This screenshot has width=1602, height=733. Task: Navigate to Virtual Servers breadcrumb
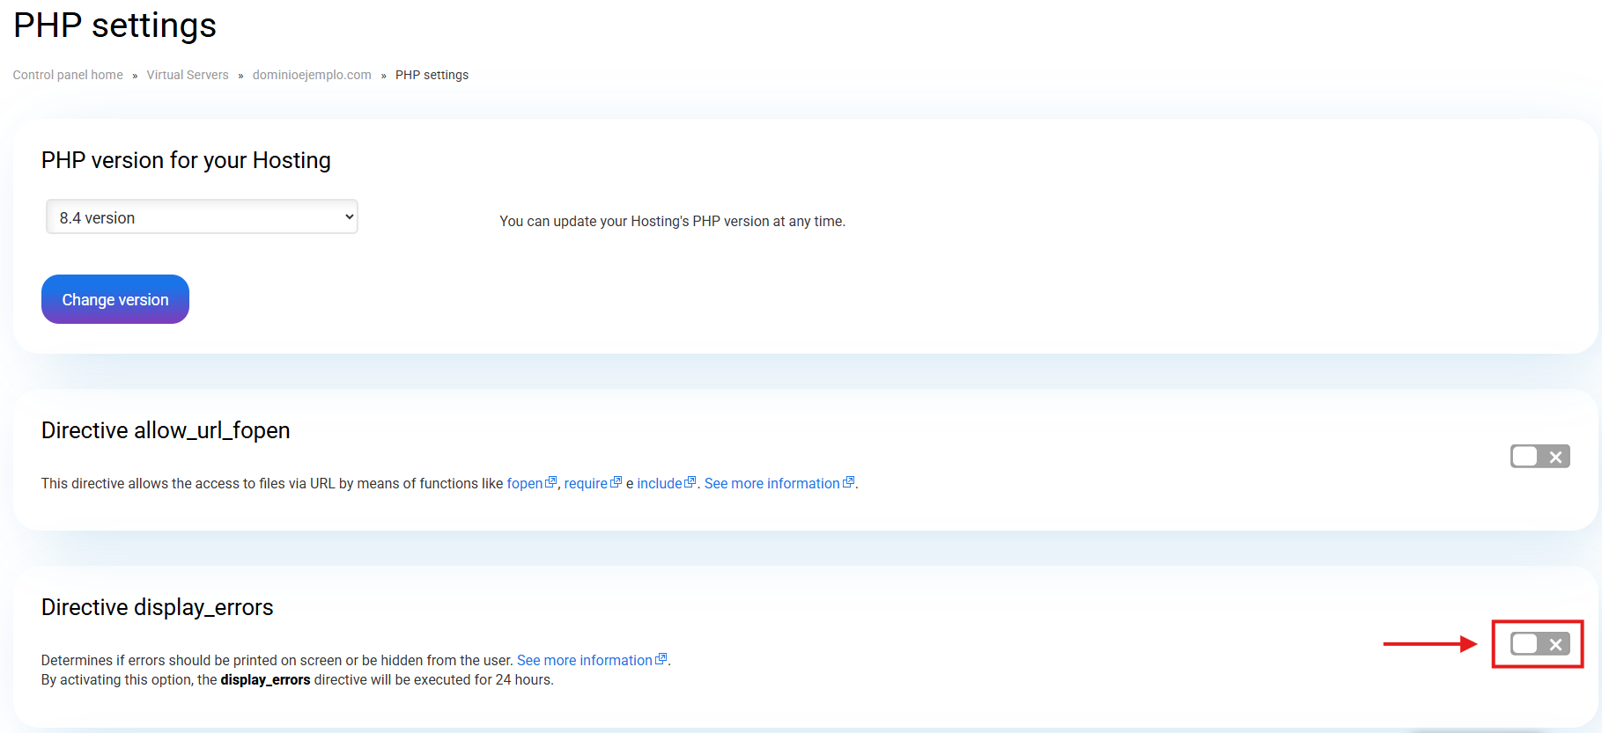coord(188,75)
